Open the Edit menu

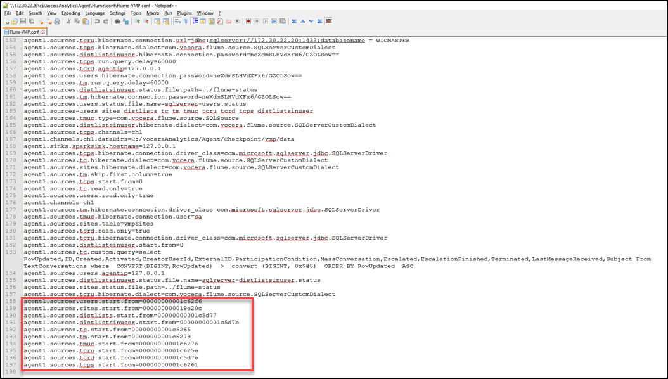click(x=20, y=13)
